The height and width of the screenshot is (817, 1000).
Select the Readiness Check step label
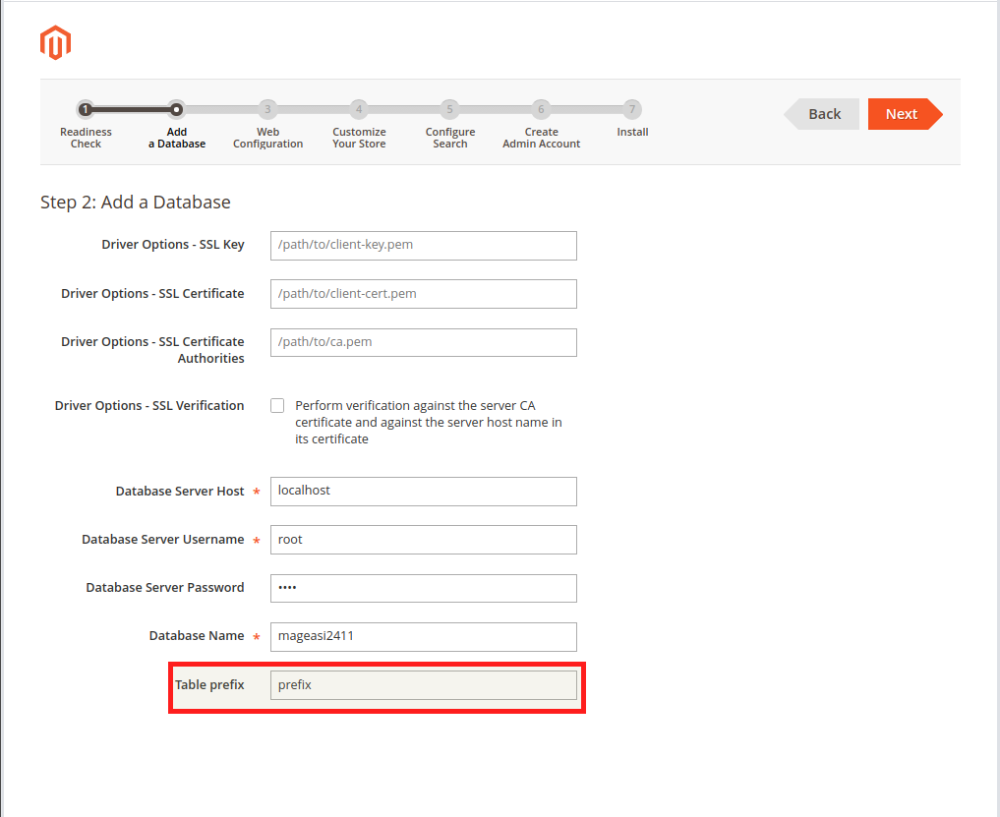coord(86,138)
